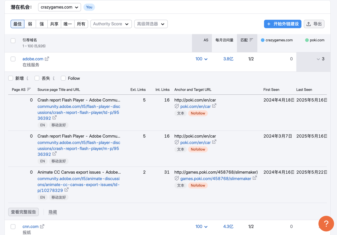Select the adobe.com row checkbox
Image resolution: width=337 pixels, height=235 pixels.
pos(13,59)
